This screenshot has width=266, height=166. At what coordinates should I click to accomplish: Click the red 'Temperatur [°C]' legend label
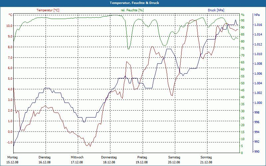pos(48,10)
